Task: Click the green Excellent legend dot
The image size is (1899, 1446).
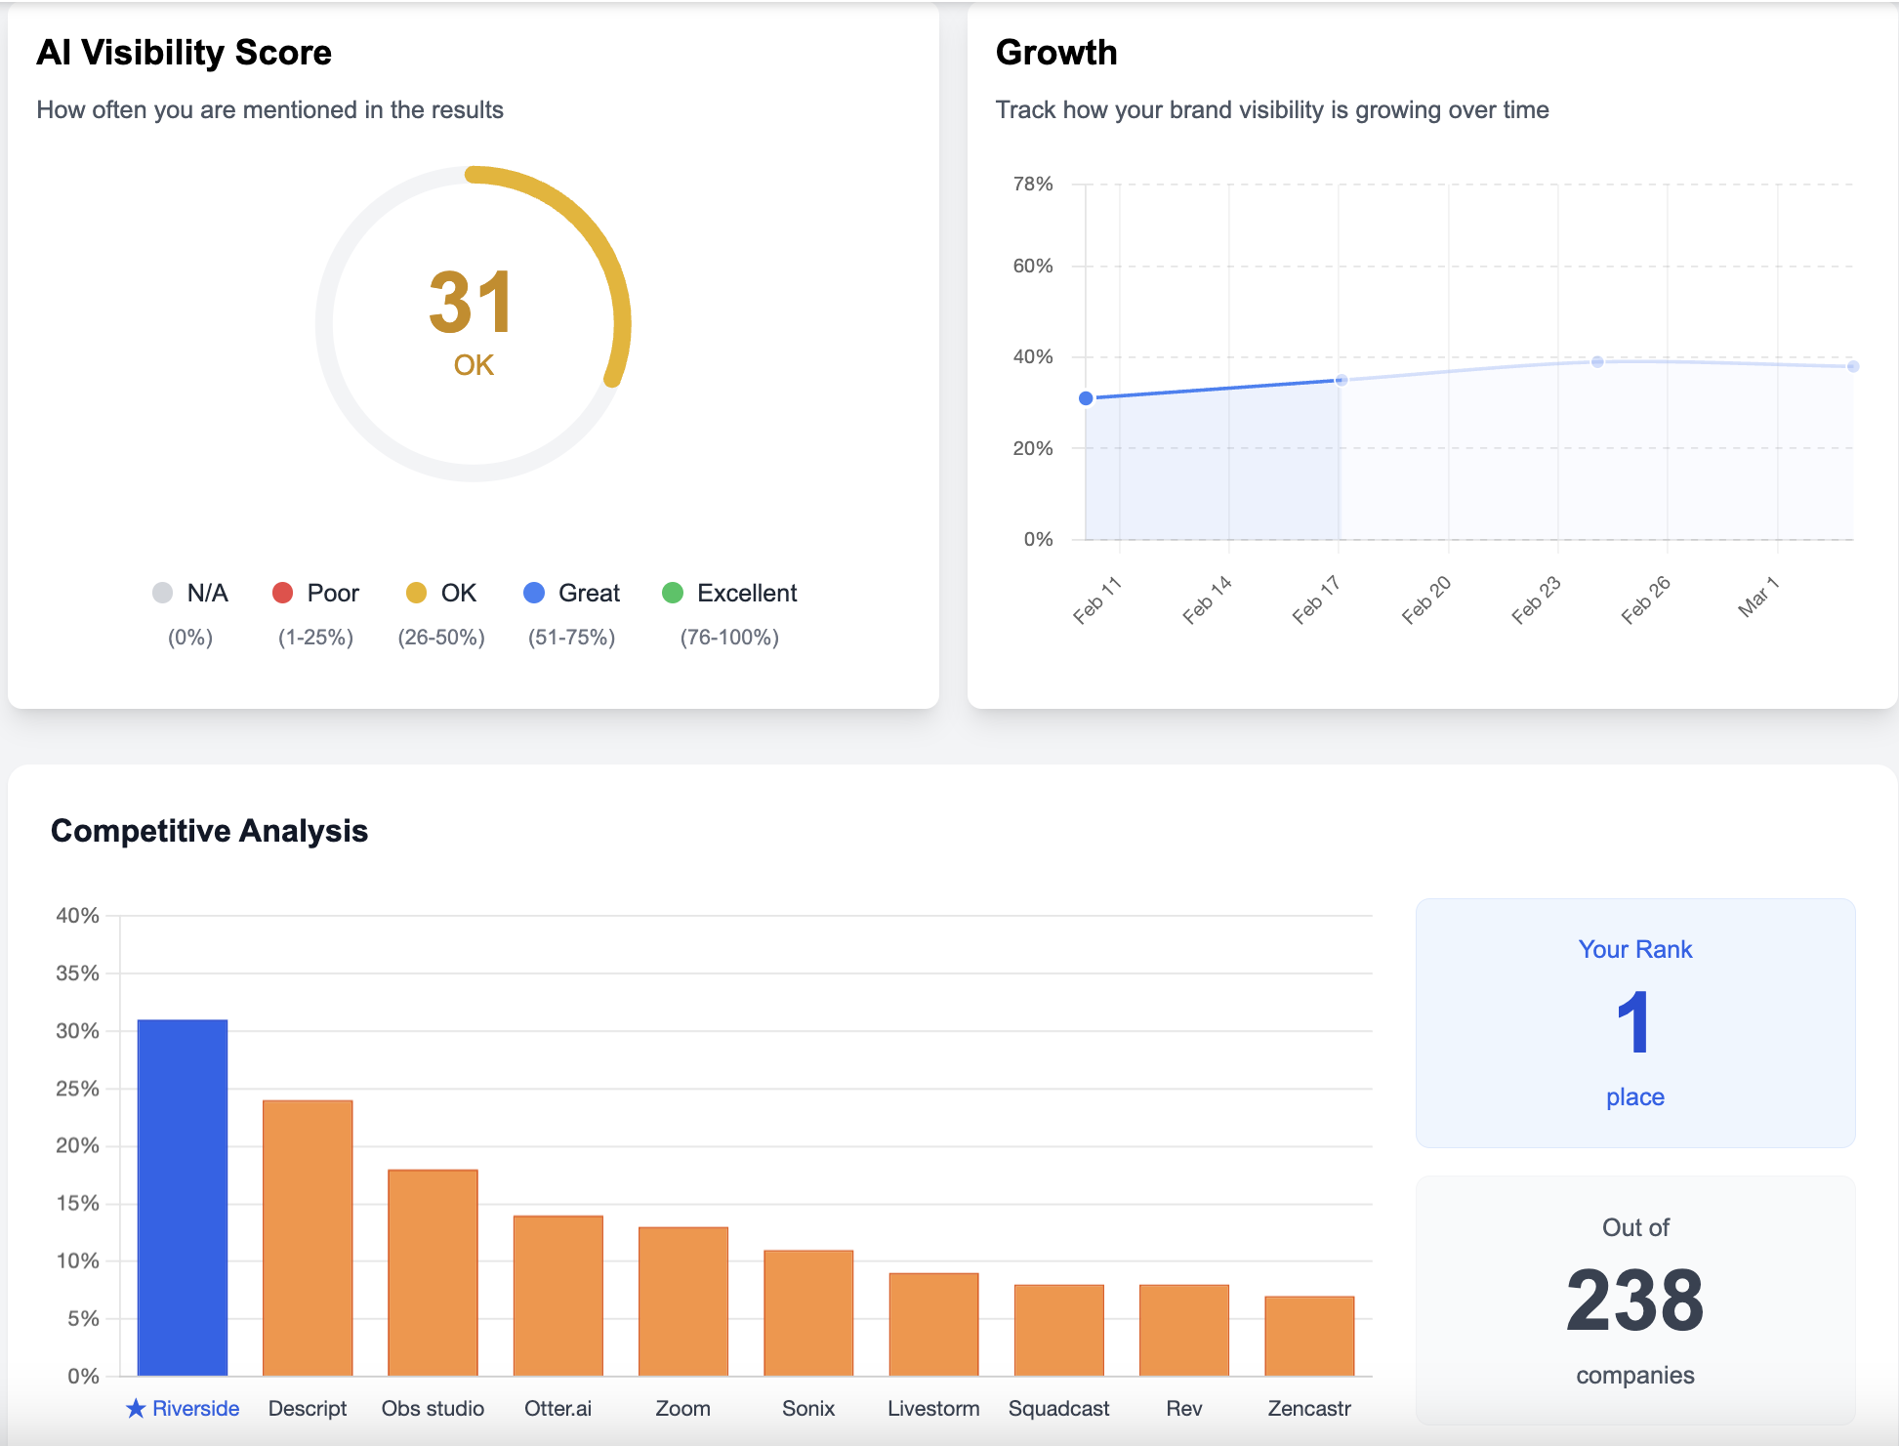Action: [673, 593]
